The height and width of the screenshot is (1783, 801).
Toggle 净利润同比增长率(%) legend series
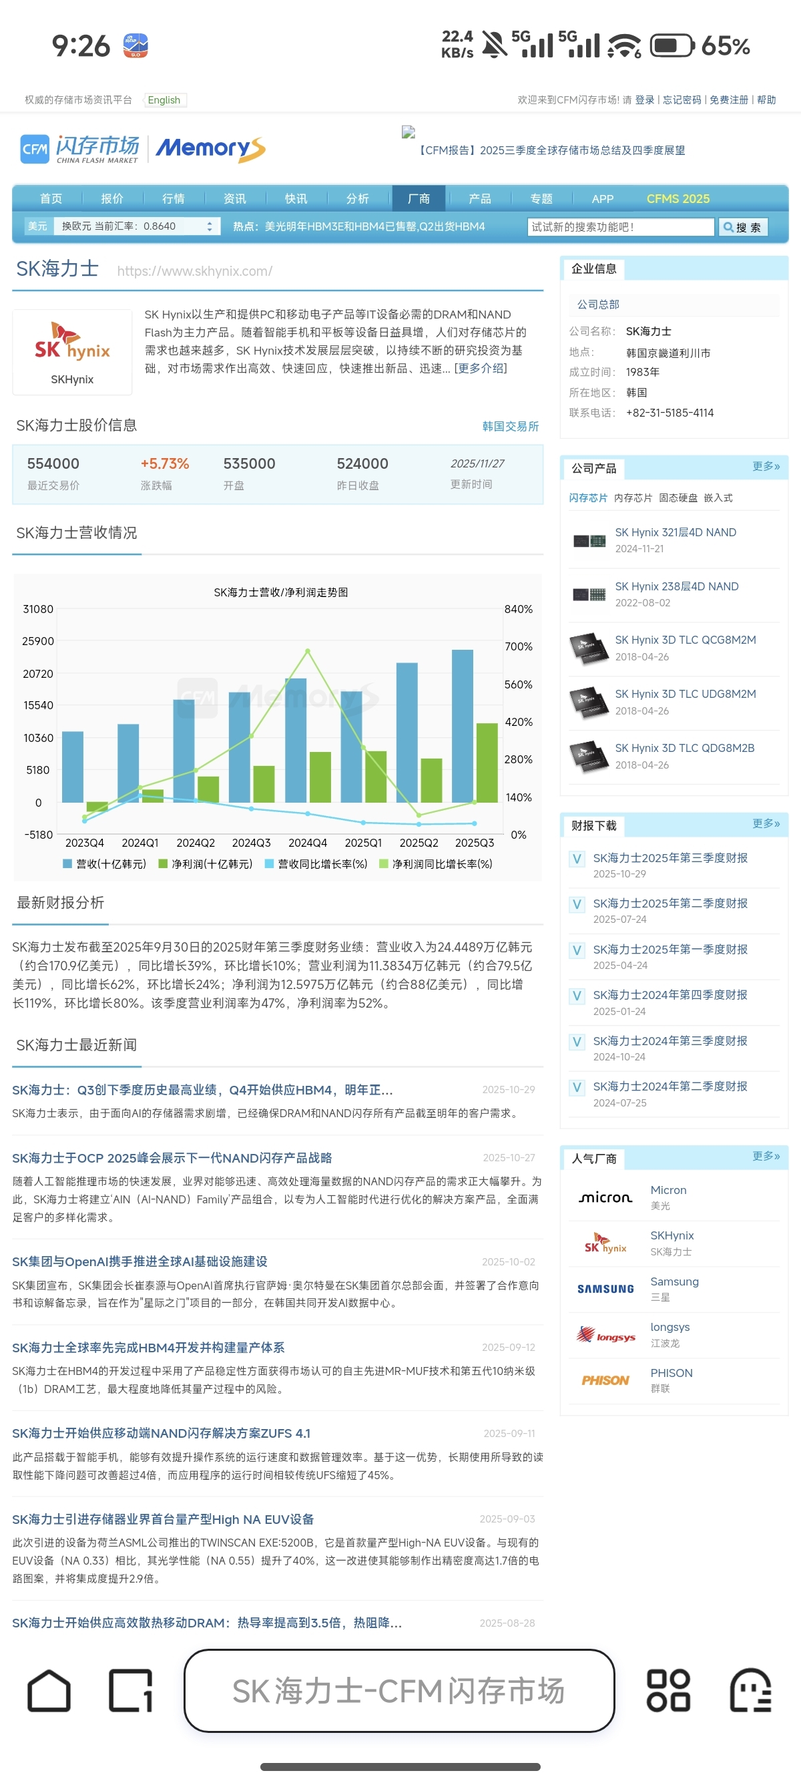tap(436, 864)
